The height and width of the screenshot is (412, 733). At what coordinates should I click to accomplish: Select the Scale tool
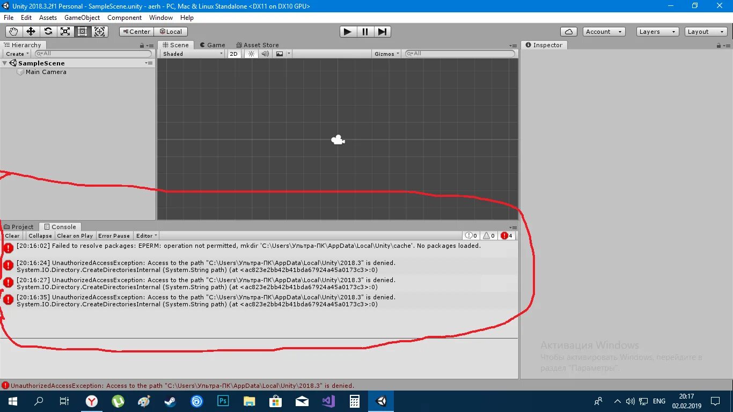65,32
